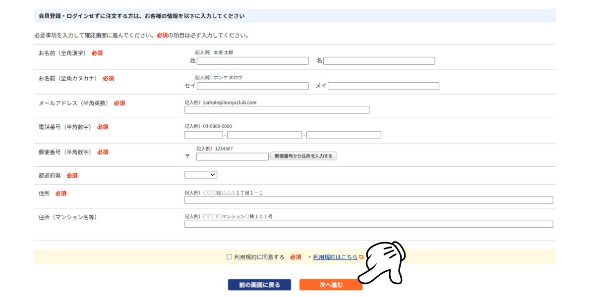595x297 pixels.
Task: Click the 次へ進む orange button
Action: [x=331, y=285]
